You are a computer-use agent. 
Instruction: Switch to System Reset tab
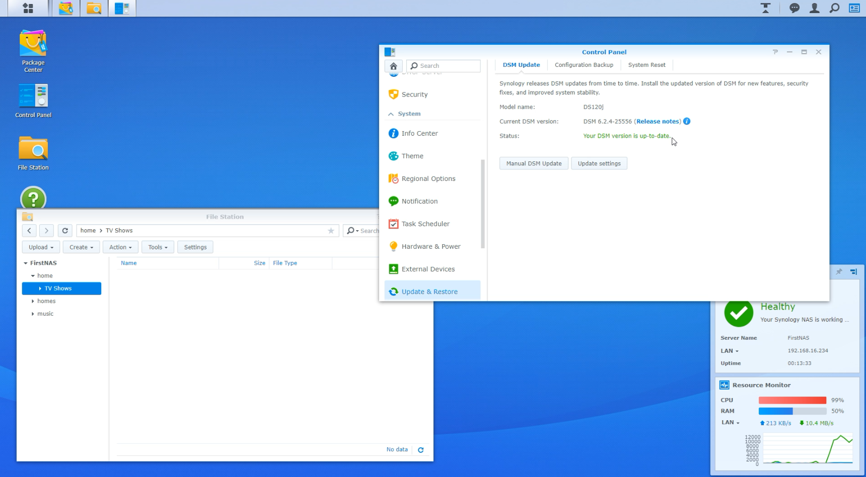[646, 65]
